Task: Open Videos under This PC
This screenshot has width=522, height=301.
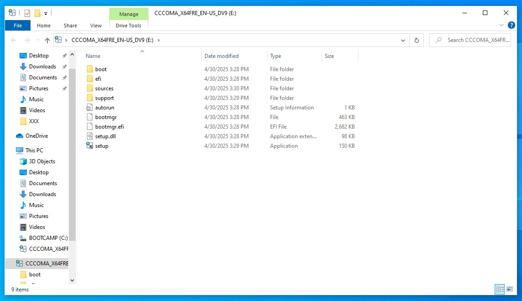Action: click(37, 227)
